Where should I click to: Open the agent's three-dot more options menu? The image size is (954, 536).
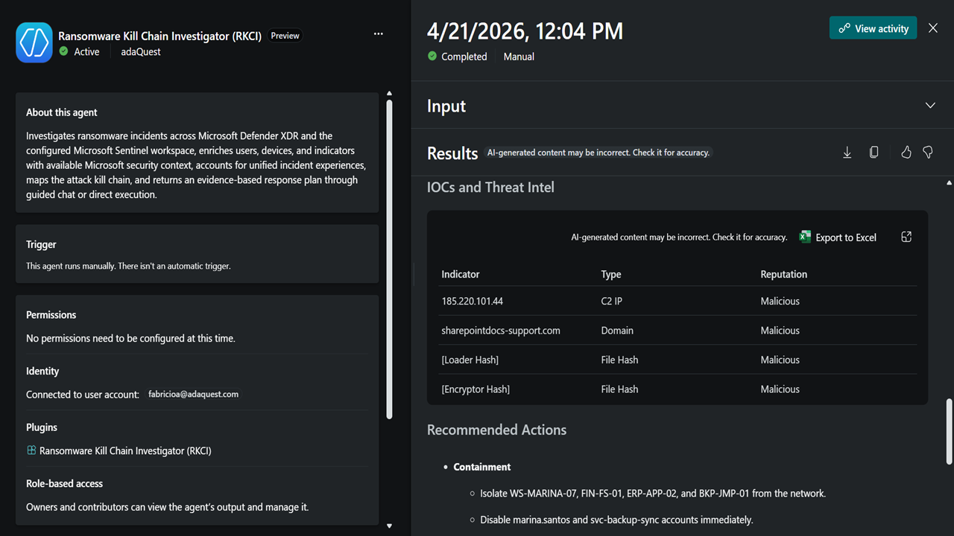pyautogui.click(x=379, y=34)
